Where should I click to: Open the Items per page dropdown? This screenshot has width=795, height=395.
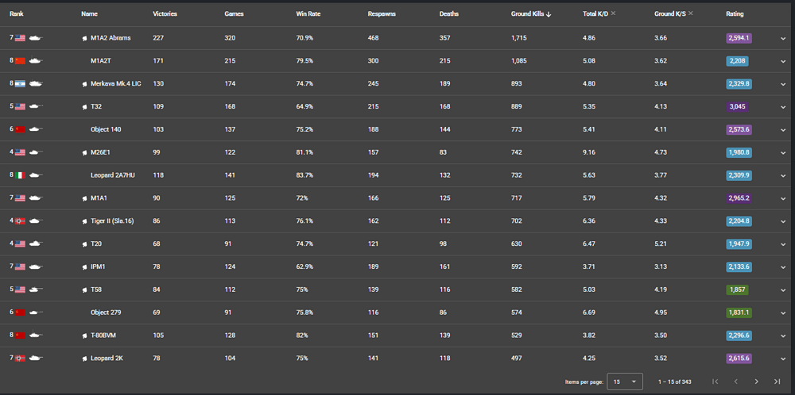pyautogui.click(x=625, y=382)
